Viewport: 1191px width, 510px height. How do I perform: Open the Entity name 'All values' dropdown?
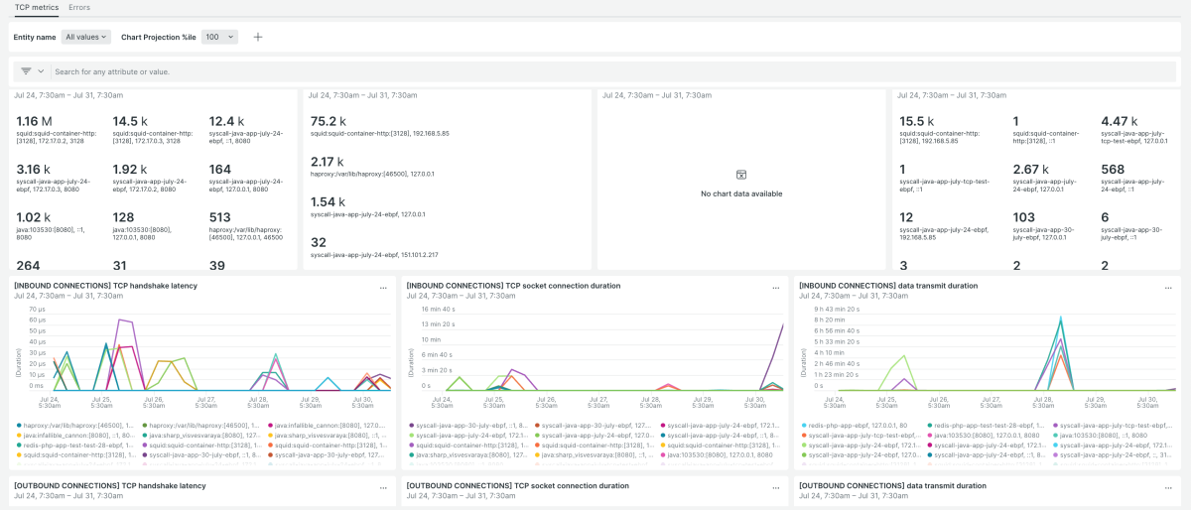84,37
